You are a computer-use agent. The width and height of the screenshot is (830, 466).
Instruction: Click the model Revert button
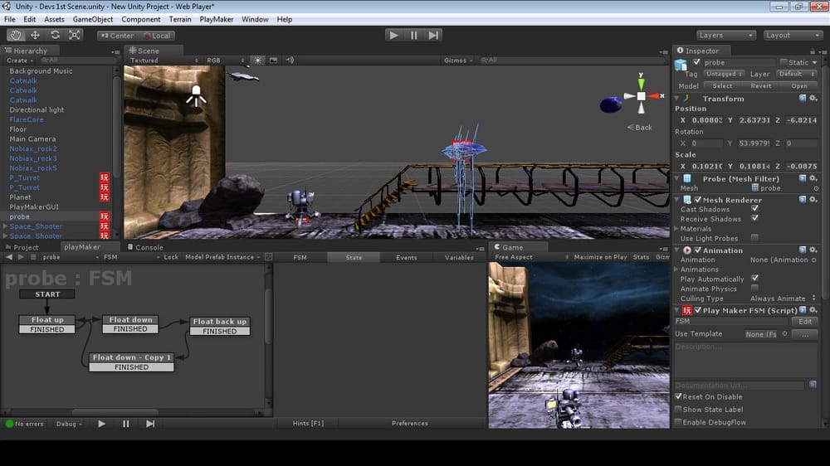(x=760, y=85)
